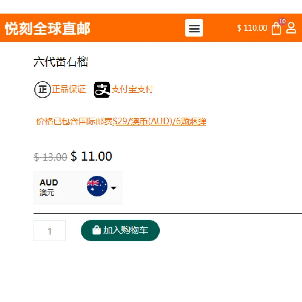
Task: Open the AUD currency selector label
Action: [x=49, y=183]
